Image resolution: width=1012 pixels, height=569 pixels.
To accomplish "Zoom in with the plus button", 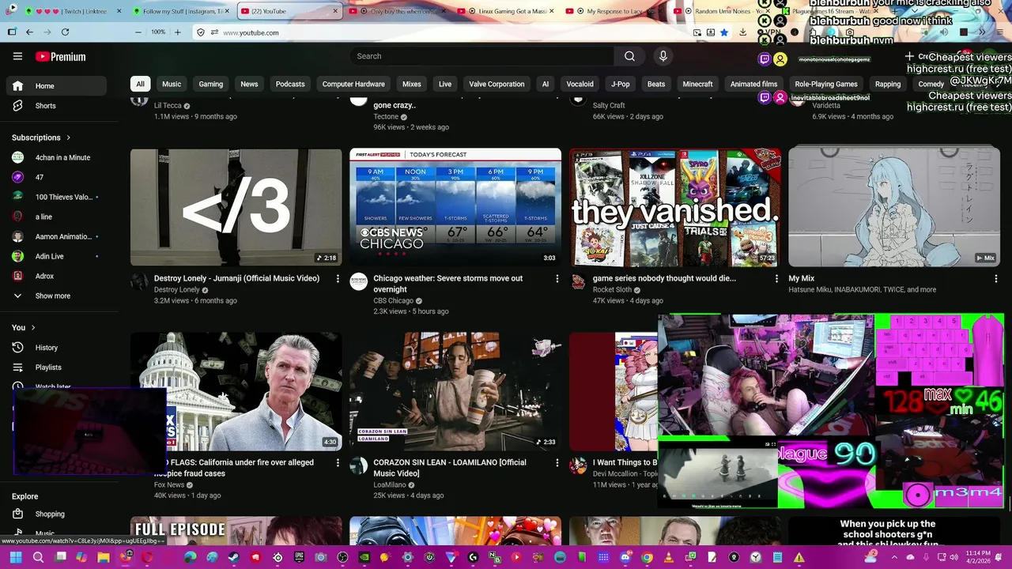I will tap(177, 32).
